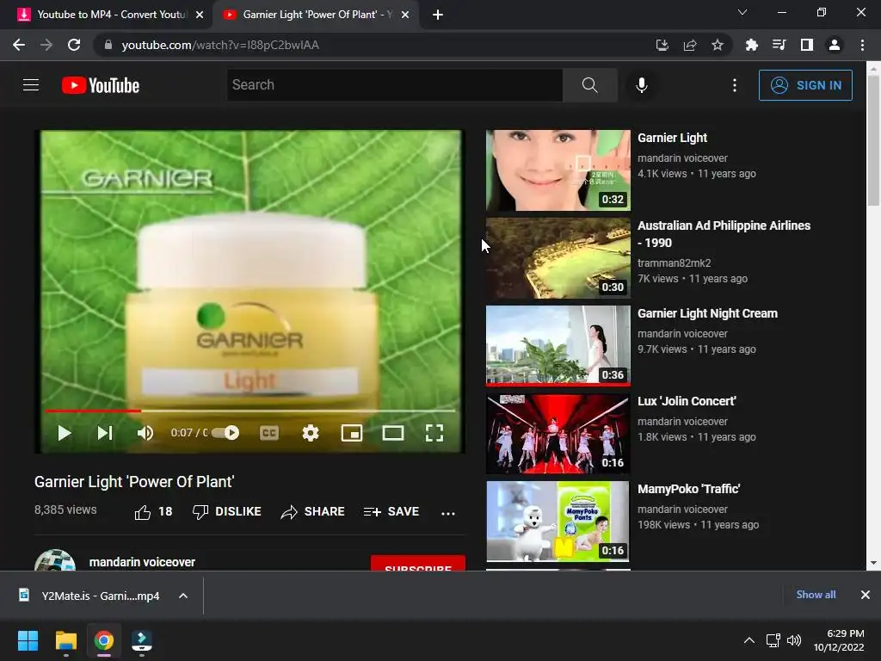Toggle Chrome side panel
This screenshot has height=661, width=881.
(806, 45)
